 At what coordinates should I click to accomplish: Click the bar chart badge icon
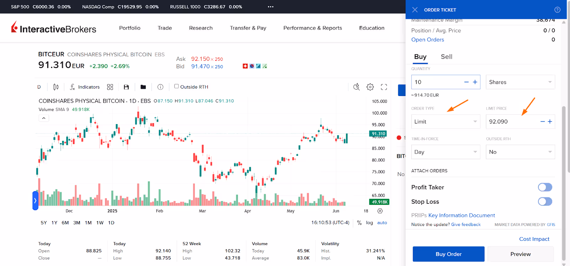tap(258, 66)
